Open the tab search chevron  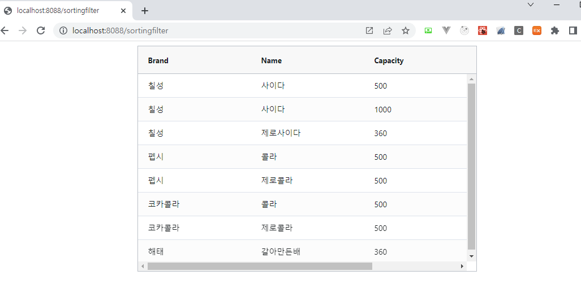531,5
